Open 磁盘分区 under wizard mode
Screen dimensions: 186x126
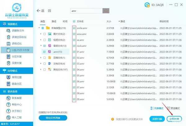[x=14, y=84]
